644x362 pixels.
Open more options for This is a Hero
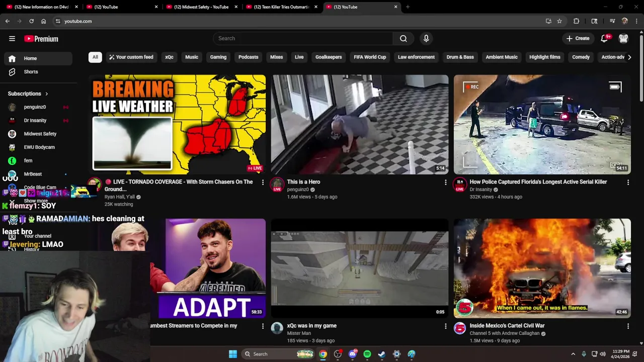(x=445, y=182)
